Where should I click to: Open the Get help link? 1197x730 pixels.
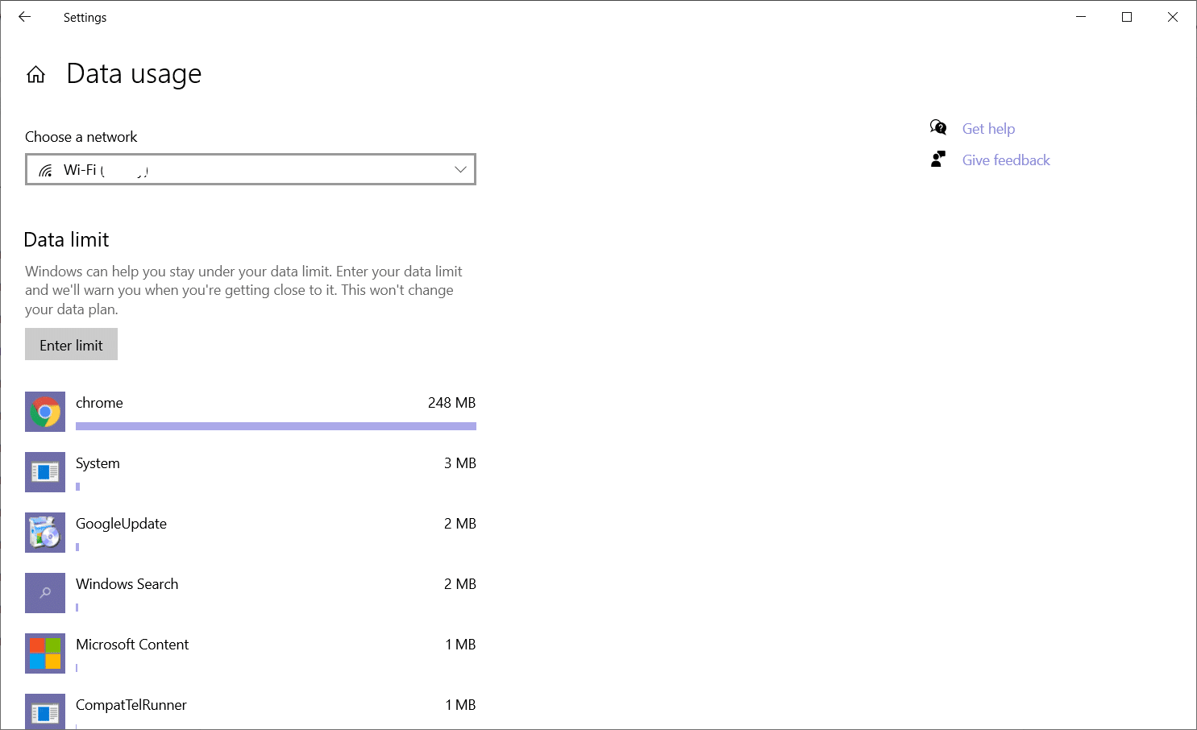[988, 128]
